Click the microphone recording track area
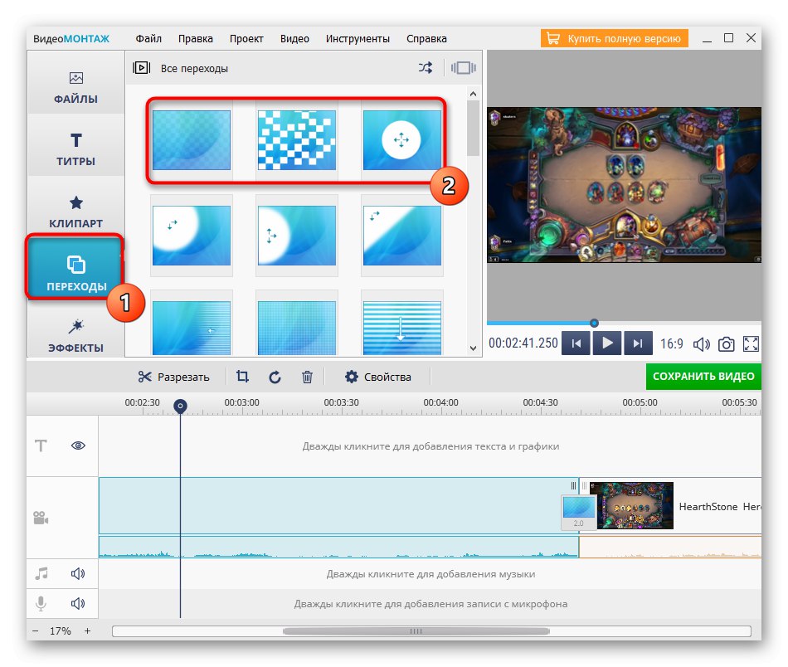 [x=430, y=604]
